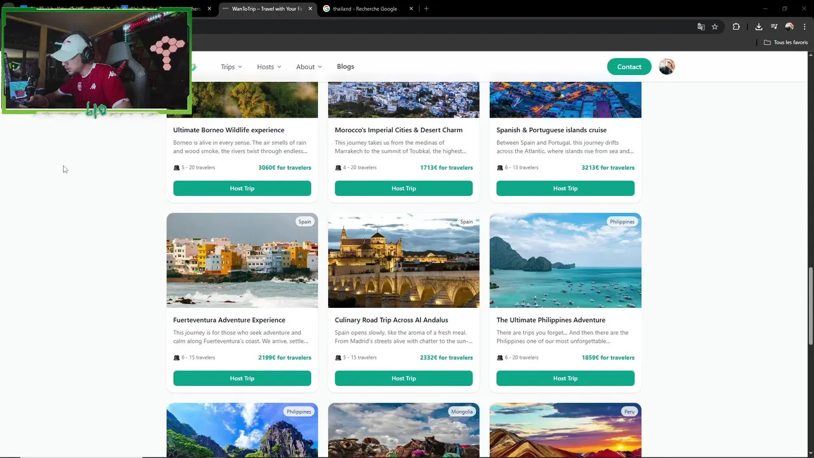This screenshot has height=458, width=814.
Task: Click the 2332€ for travelers price
Action: tap(446, 357)
